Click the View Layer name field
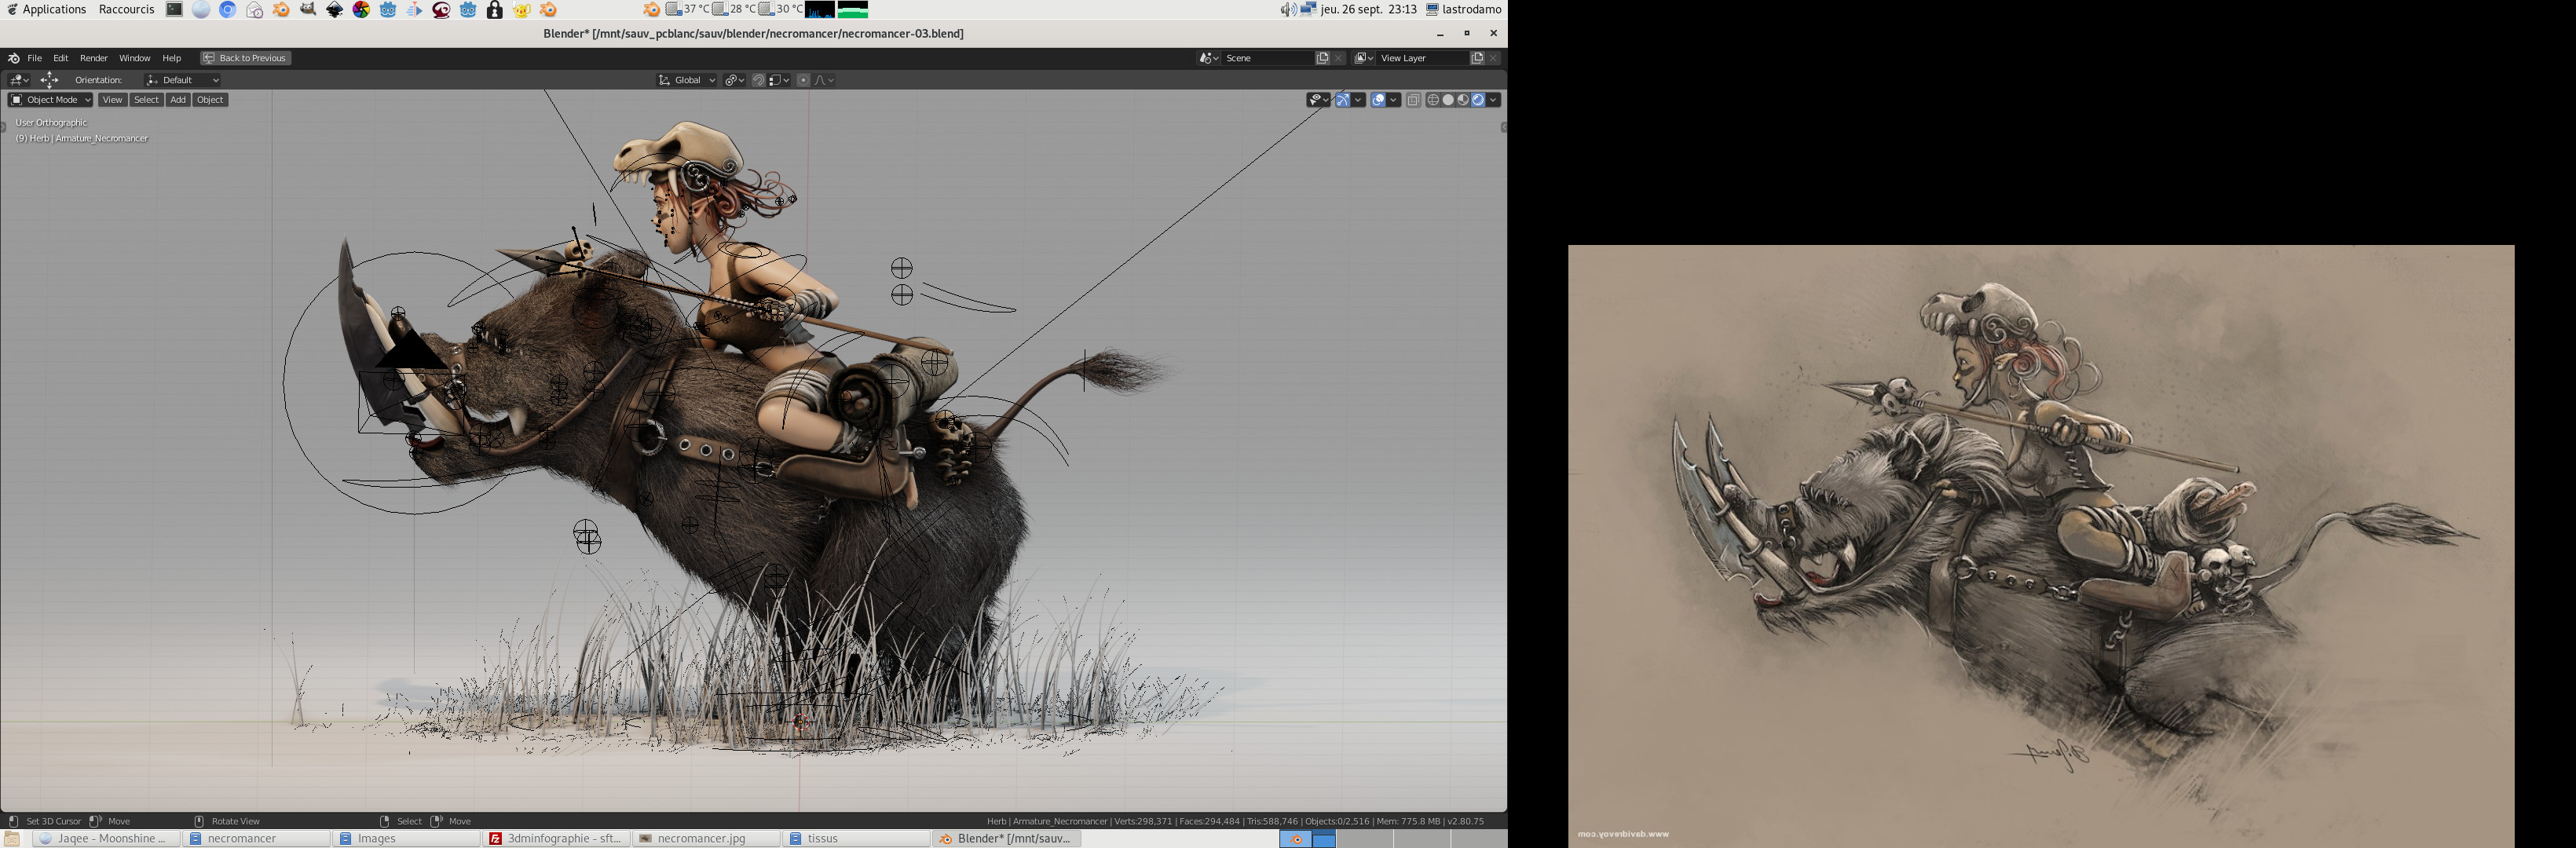The height and width of the screenshot is (848, 2576). tap(1422, 58)
